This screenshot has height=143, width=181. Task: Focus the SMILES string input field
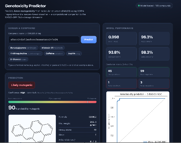44,40
